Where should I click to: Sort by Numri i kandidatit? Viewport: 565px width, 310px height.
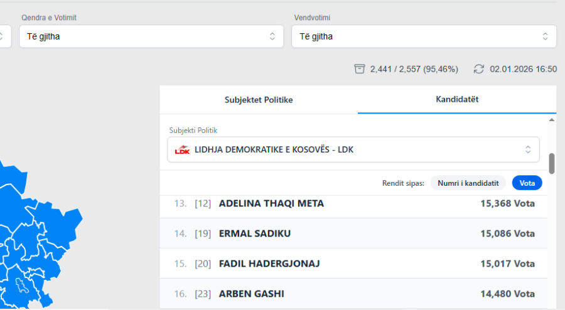(468, 183)
